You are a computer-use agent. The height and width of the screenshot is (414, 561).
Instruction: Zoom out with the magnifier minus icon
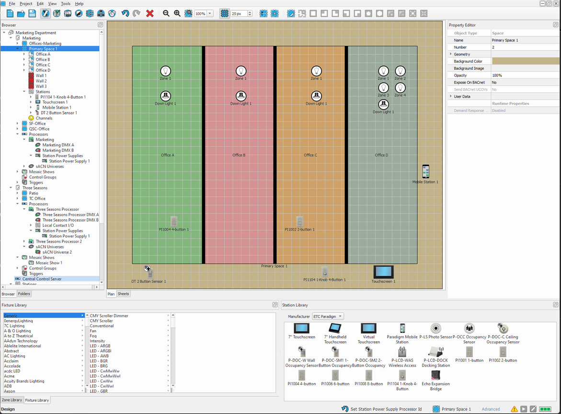click(x=166, y=13)
